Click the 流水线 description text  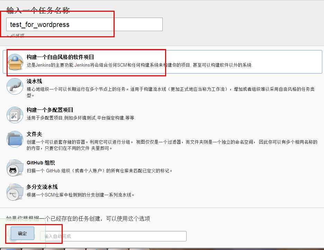(171, 92)
